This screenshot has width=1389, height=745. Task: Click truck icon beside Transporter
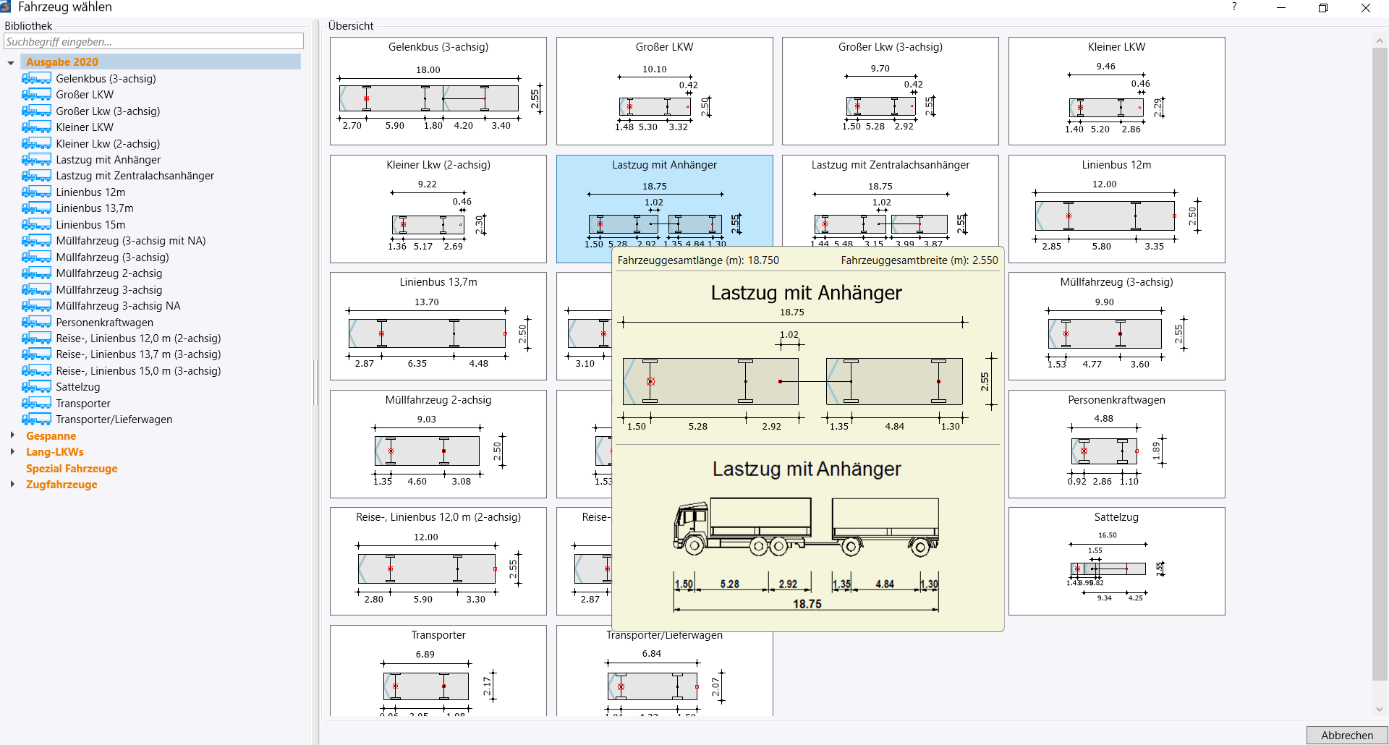[36, 404]
